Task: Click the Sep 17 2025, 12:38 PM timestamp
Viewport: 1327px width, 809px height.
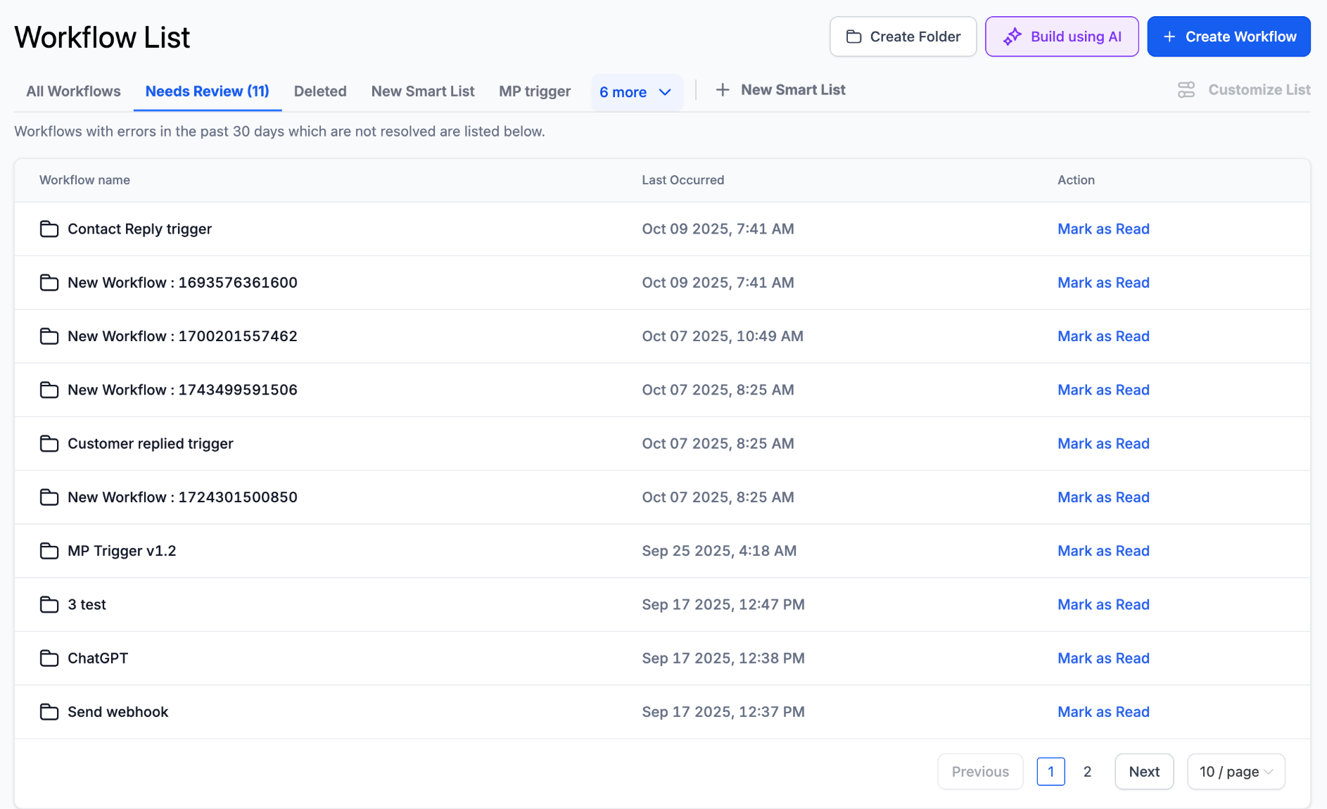Action: click(x=723, y=658)
